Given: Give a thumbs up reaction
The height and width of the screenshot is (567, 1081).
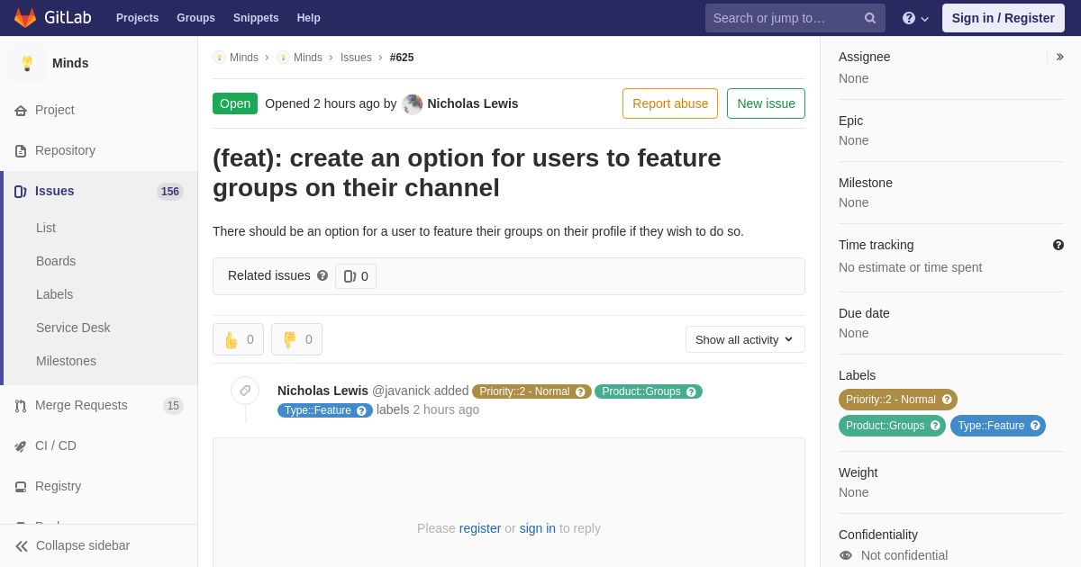Looking at the screenshot, I should 238,339.
